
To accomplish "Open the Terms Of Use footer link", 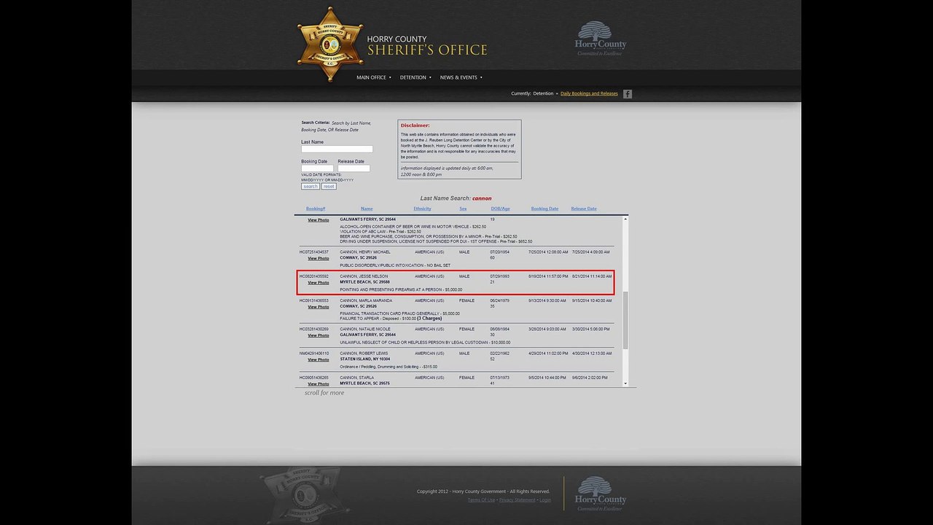I will pyautogui.click(x=481, y=499).
